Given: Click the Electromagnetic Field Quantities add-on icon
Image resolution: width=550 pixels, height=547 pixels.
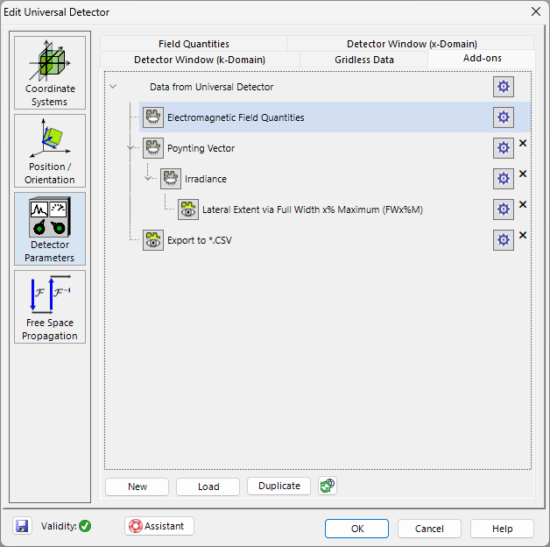Looking at the screenshot, I should coord(153,117).
